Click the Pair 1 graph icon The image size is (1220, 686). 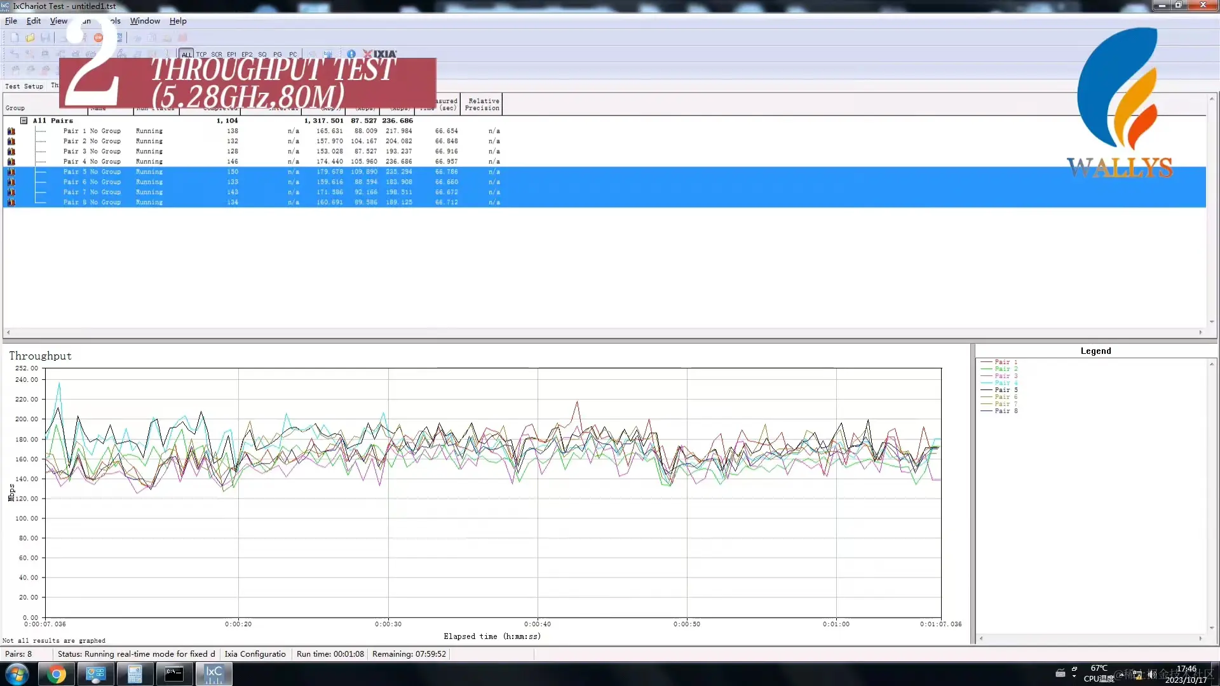(x=11, y=131)
